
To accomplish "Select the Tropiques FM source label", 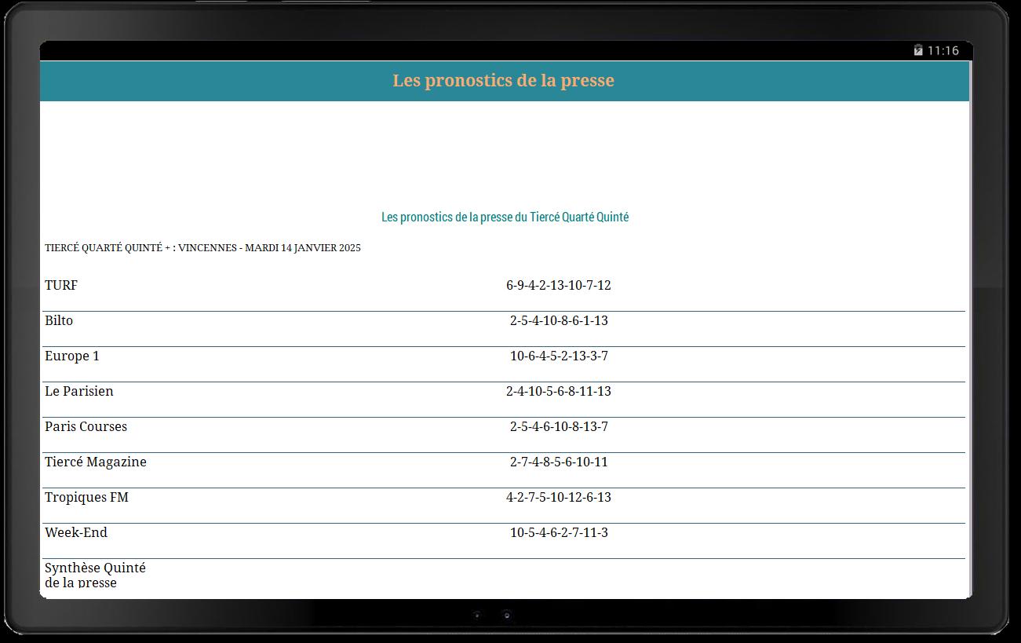I will pyautogui.click(x=86, y=497).
